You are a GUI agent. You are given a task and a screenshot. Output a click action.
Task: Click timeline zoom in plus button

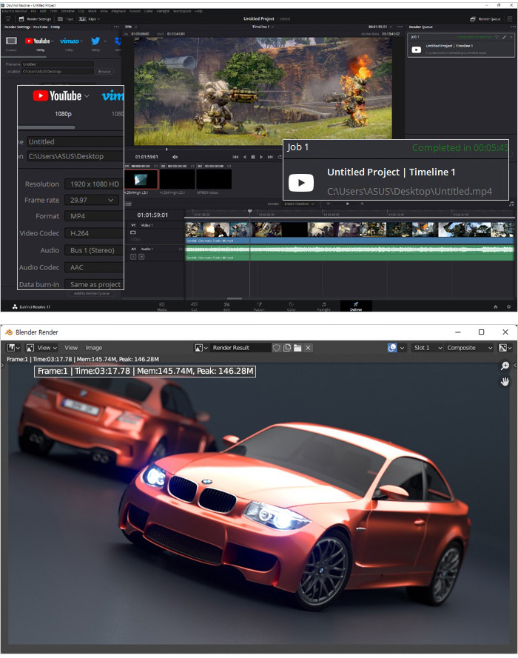click(x=362, y=204)
